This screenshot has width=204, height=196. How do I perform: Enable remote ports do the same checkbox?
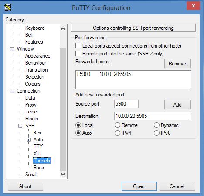pyautogui.click(x=78, y=53)
